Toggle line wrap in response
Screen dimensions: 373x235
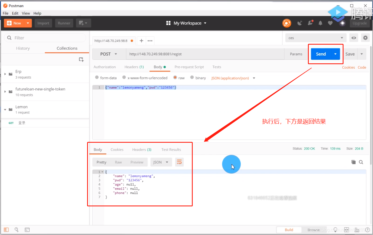point(179,162)
